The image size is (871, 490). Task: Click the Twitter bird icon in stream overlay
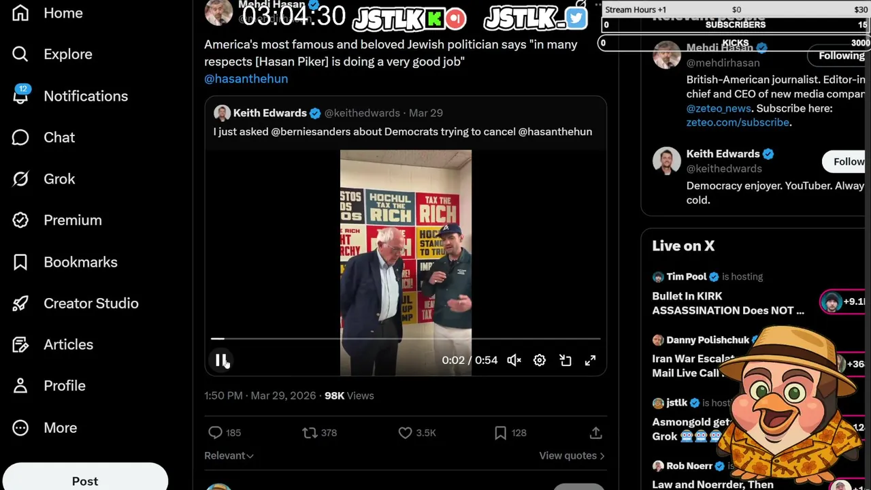click(x=576, y=18)
